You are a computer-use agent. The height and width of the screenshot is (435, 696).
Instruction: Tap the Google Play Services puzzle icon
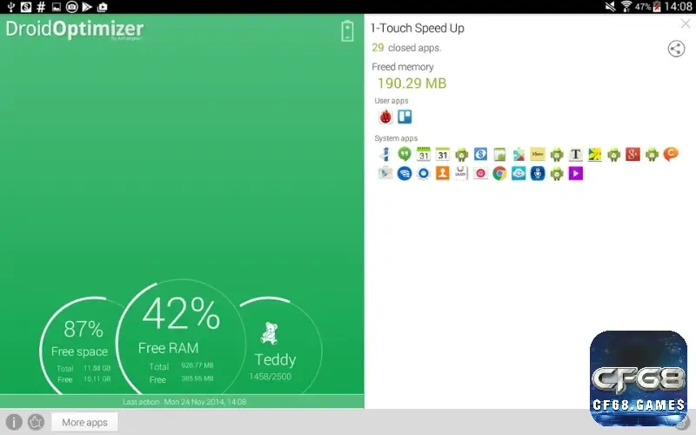click(x=519, y=154)
